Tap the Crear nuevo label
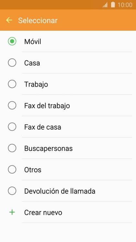 (43, 212)
